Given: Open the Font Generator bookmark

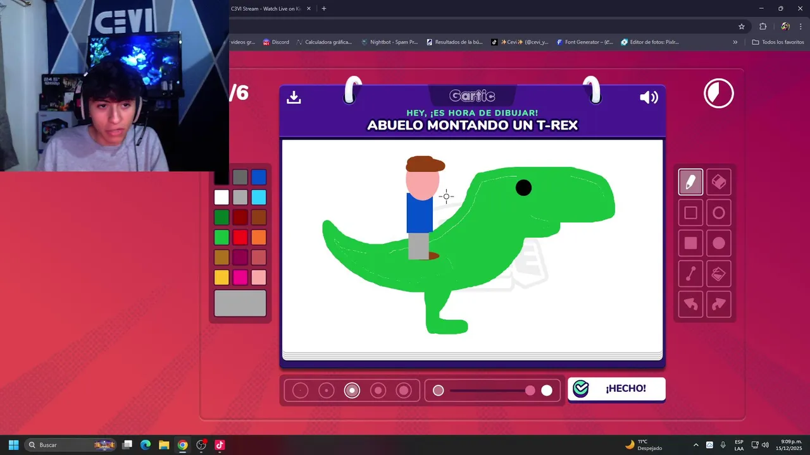Looking at the screenshot, I should click(585, 42).
